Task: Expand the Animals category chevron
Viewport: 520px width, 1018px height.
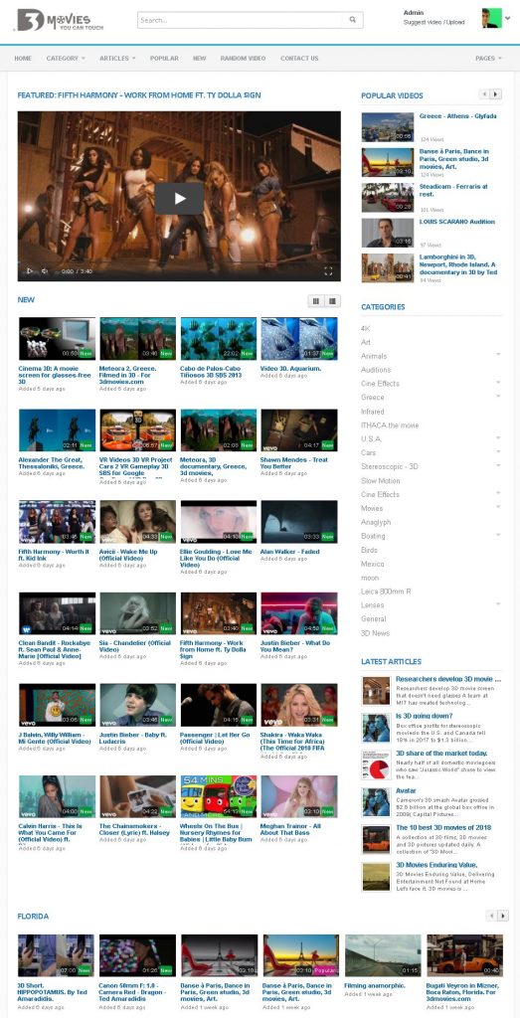Action: pos(498,355)
